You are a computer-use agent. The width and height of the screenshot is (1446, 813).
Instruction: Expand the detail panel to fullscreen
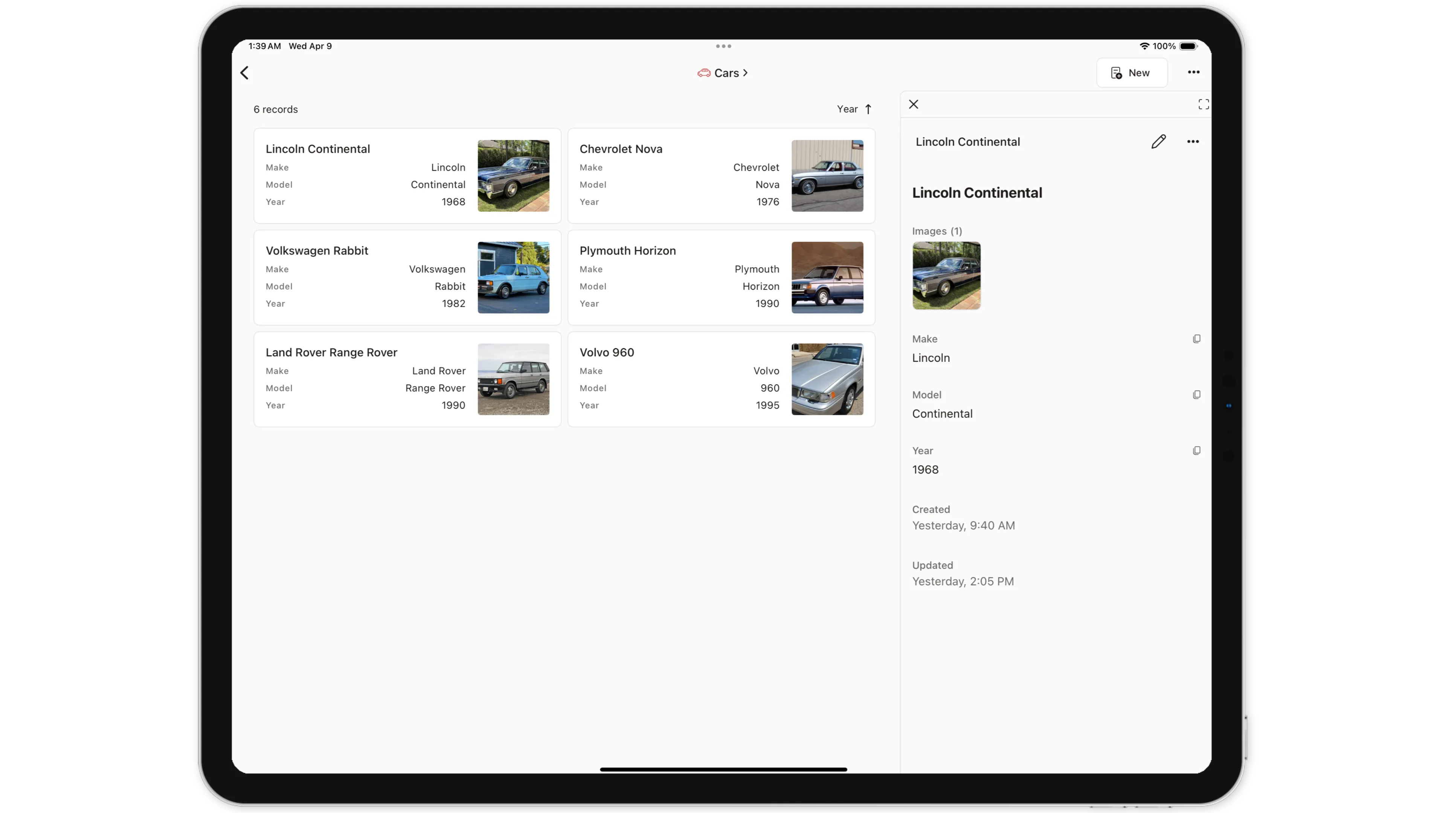[x=1203, y=104]
